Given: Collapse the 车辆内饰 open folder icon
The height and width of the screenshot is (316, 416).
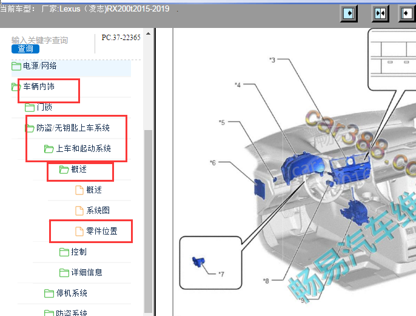Looking at the screenshot, I should 16,87.
